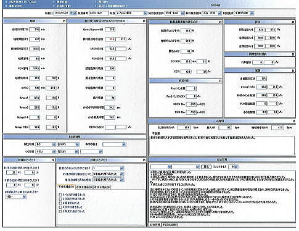
Task: Collapse the pre-test questionnaire panel icon
Action: [x=52, y=160]
